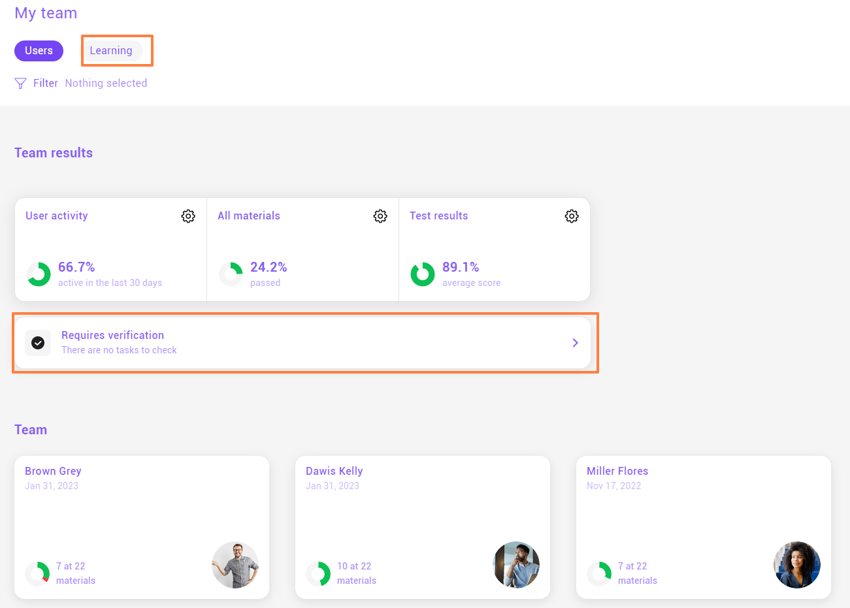Open Miller Flores' profile card
The height and width of the screenshot is (608, 850).
point(704,527)
